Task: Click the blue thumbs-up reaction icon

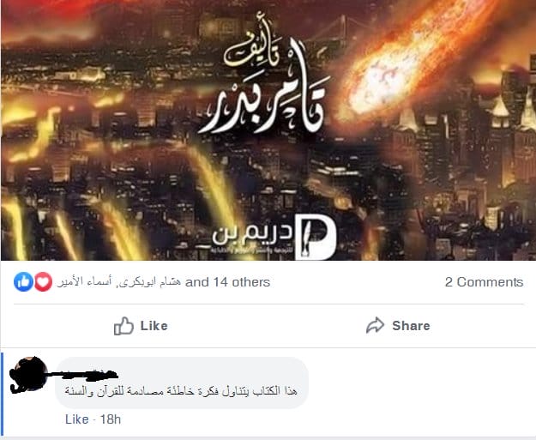Action: coord(24,282)
